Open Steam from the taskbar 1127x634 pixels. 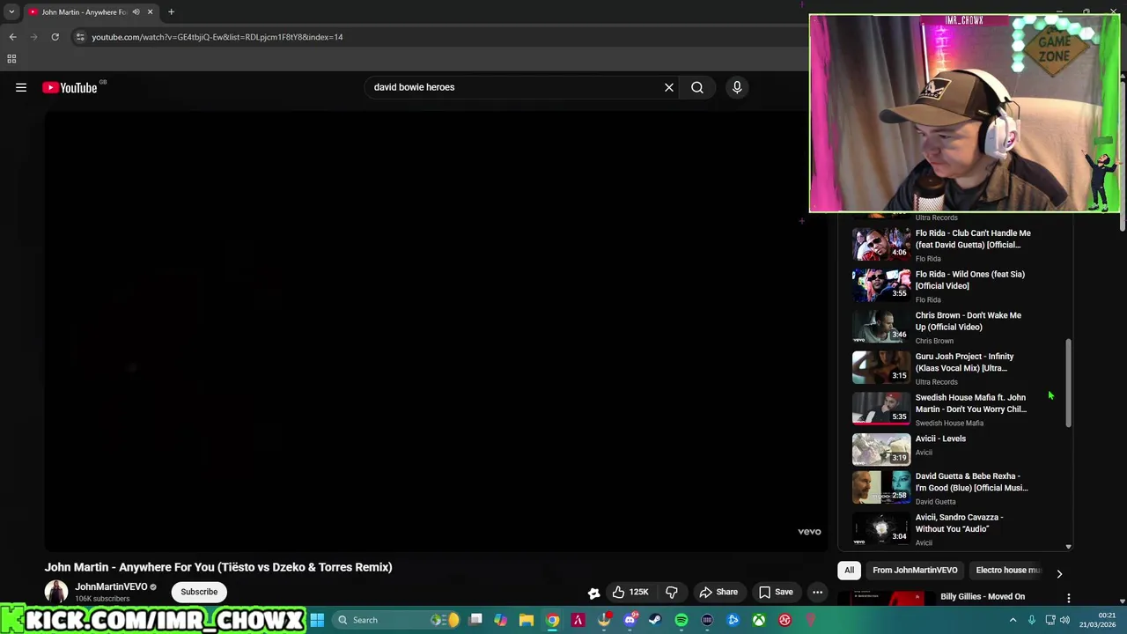coord(655,620)
